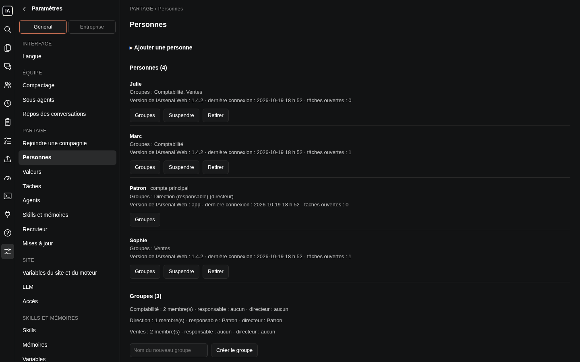The width and height of the screenshot is (580, 362).
Task: Select the Général tab
Action: click(x=43, y=27)
